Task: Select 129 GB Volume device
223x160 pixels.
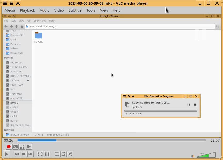Action: (19, 67)
